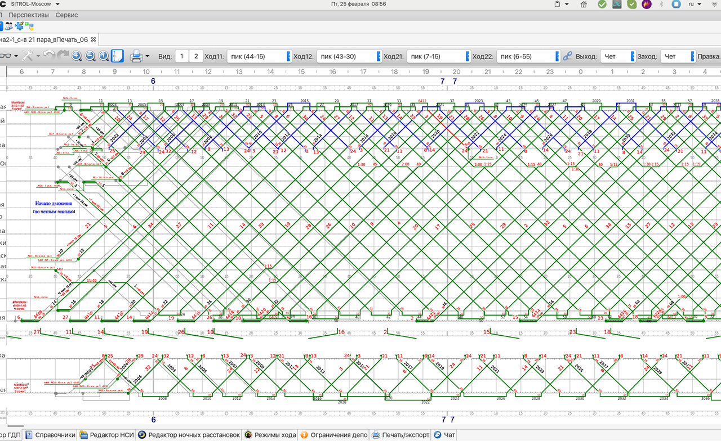The image size is (721, 441).
Task: Zoom out with the minus magnifier
Action: 90,56
